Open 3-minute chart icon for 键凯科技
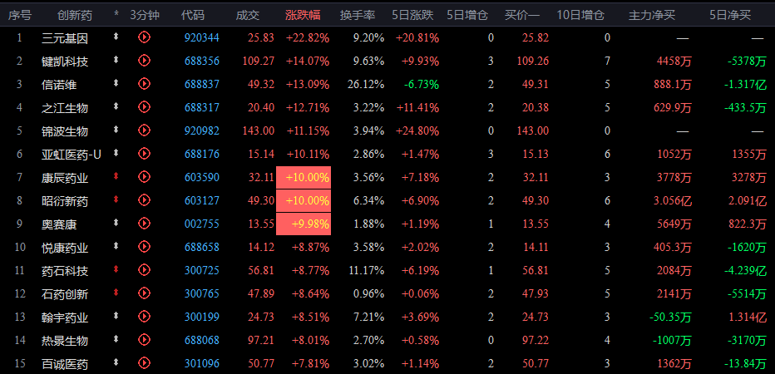 pyautogui.click(x=144, y=61)
